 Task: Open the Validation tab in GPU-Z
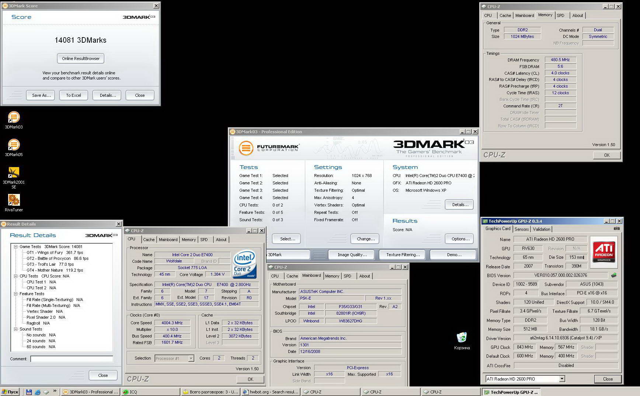click(542, 229)
